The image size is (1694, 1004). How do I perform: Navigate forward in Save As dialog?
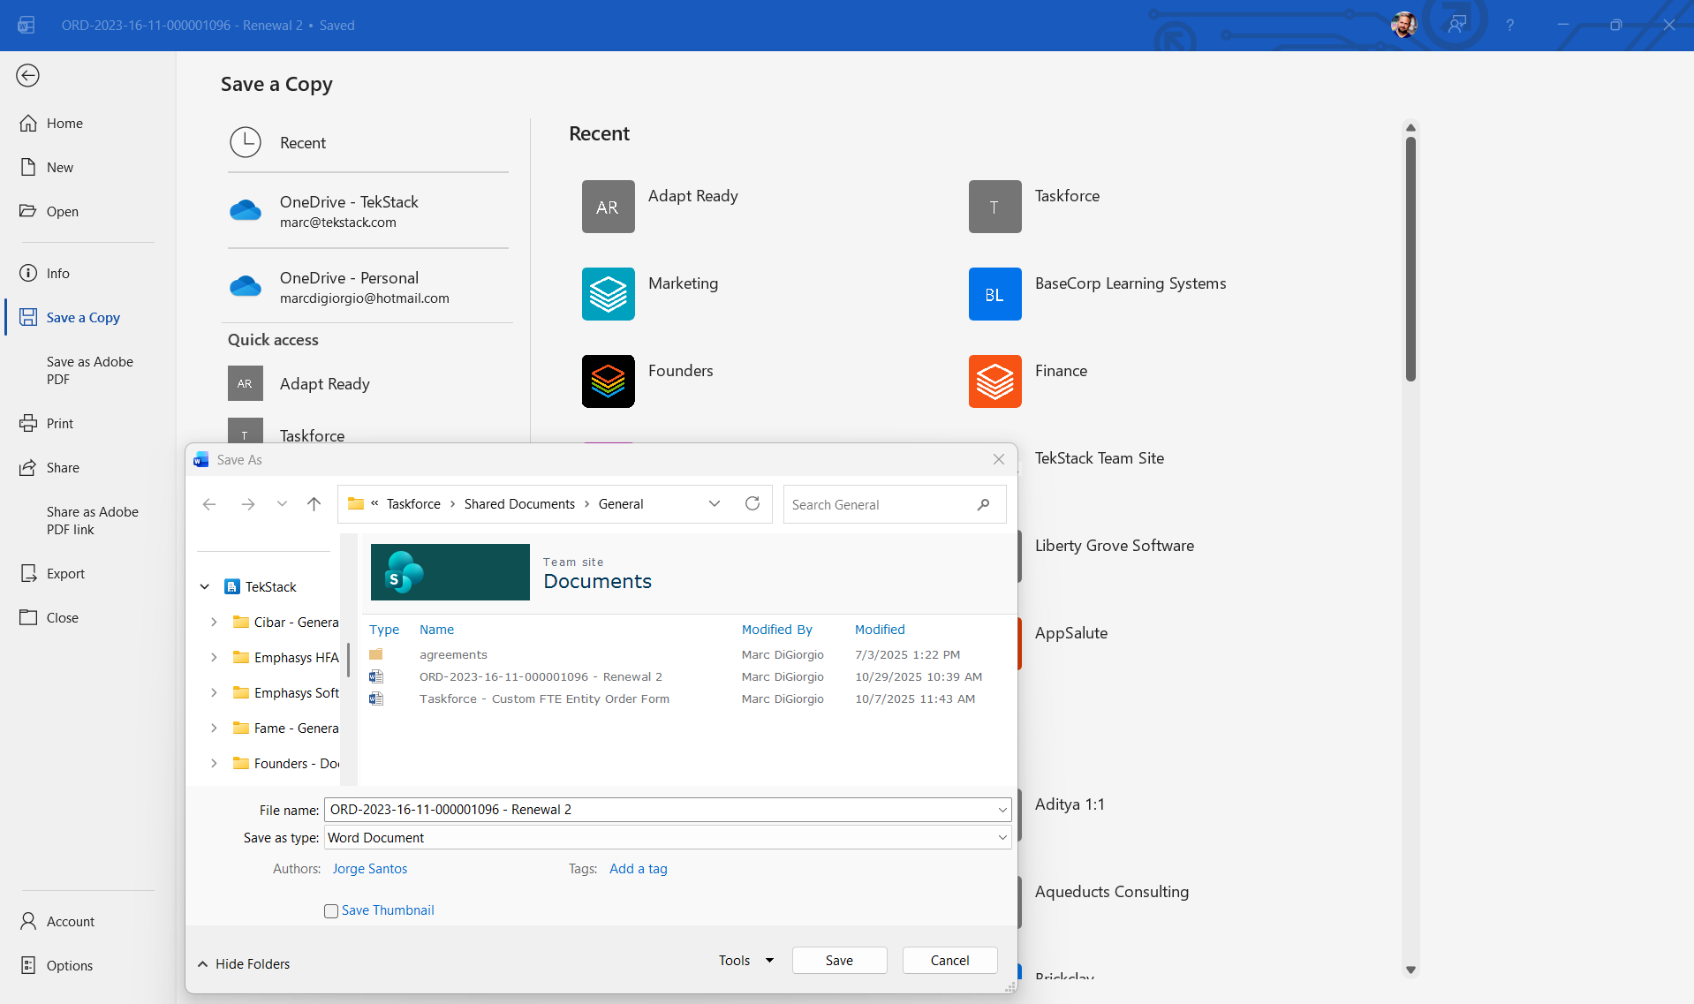coord(248,504)
